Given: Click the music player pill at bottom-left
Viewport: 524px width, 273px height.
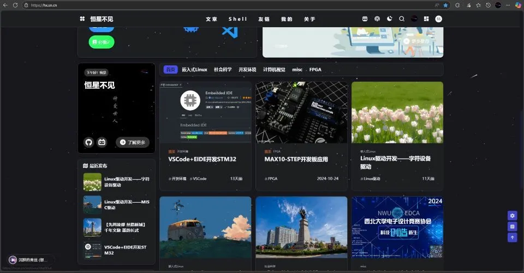Looking at the screenshot, I should tap(31, 260).
